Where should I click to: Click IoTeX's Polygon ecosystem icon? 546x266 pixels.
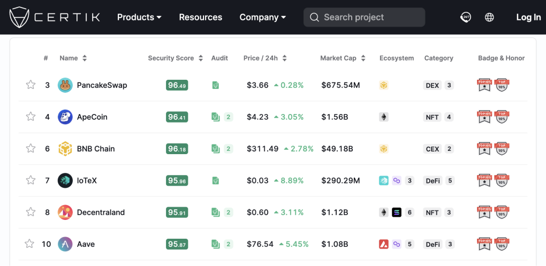click(397, 181)
